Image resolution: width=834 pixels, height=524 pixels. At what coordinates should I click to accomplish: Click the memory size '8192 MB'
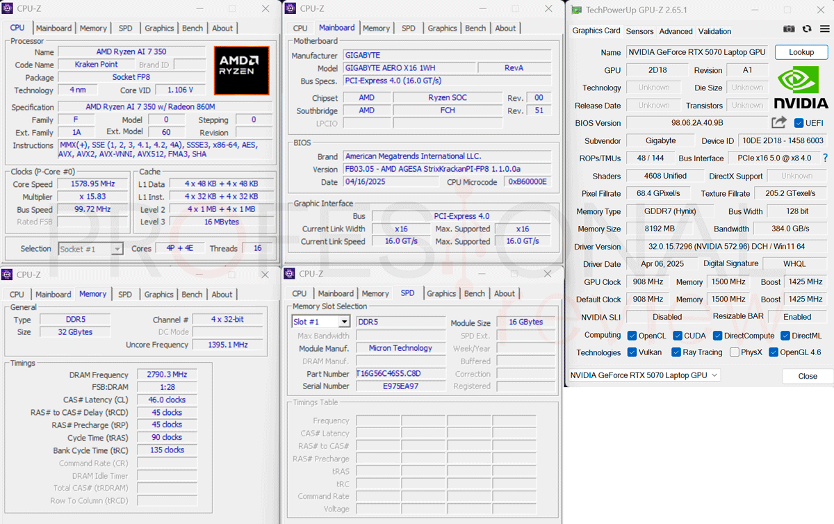661,229
